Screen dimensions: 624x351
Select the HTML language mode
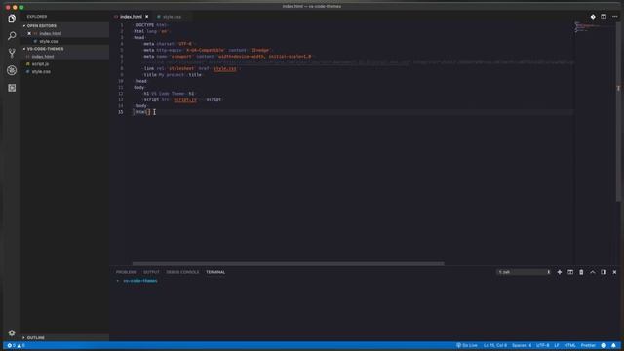[x=569, y=345]
